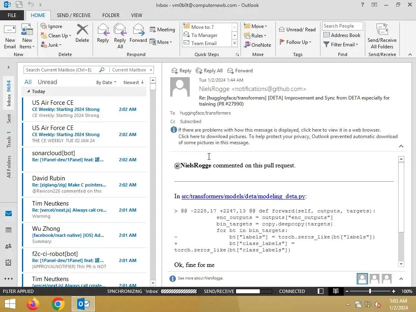Collapse the ribbon
The width and height of the screenshot is (416, 312).
point(410,54)
